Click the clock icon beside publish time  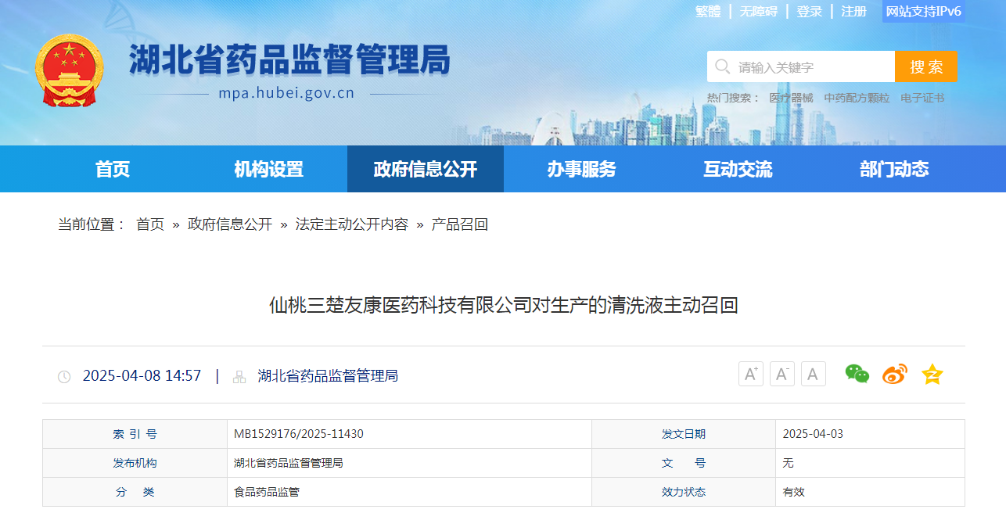tap(64, 377)
